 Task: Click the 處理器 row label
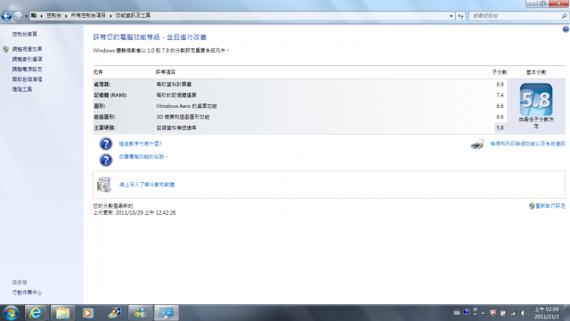click(x=102, y=84)
